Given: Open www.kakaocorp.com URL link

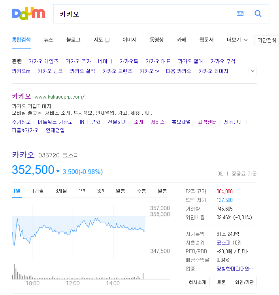Looking at the screenshot, I should (x=60, y=97).
